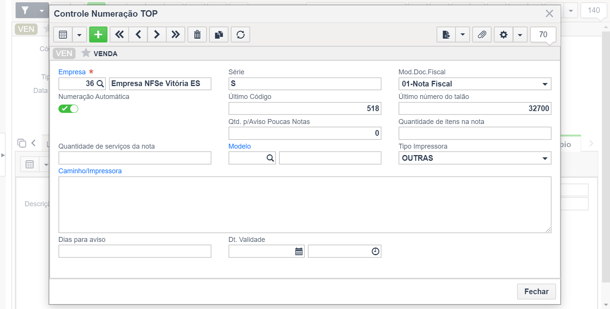Click copy icon in background window

(x=22, y=143)
